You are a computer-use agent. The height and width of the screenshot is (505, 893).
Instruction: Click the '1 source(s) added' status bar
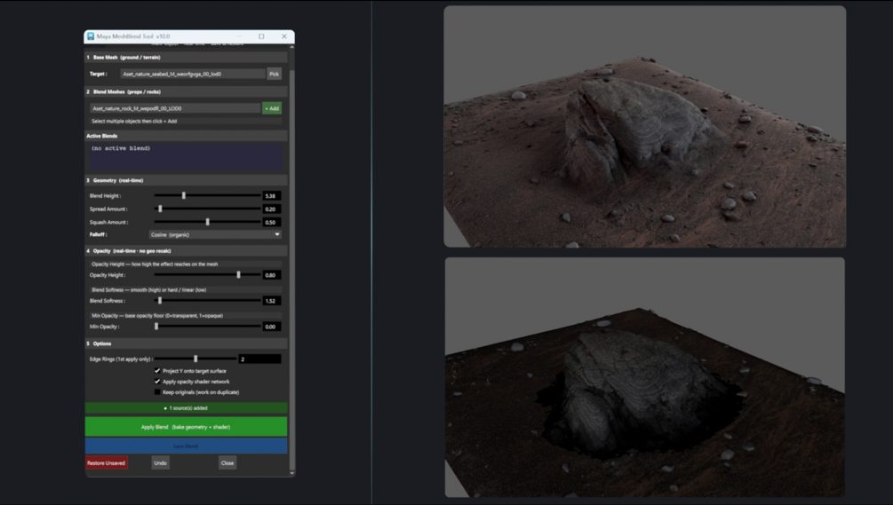(x=186, y=407)
